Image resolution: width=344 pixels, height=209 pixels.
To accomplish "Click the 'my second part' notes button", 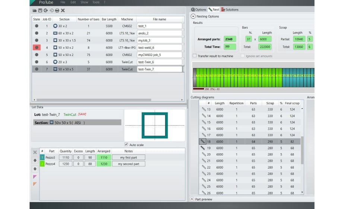I will coord(129,164).
